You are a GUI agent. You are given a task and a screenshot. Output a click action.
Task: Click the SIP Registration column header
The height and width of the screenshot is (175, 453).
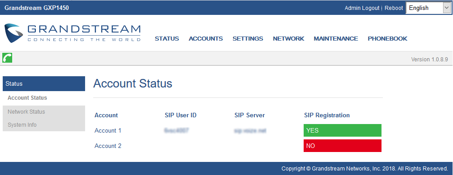tap(327, 115)
